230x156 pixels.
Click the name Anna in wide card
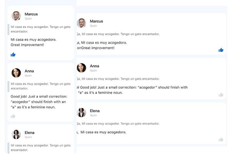point(95,66)
